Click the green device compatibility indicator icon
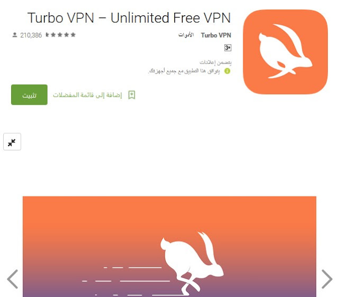This screenshot has width=339, height=297. coord(227,71)
